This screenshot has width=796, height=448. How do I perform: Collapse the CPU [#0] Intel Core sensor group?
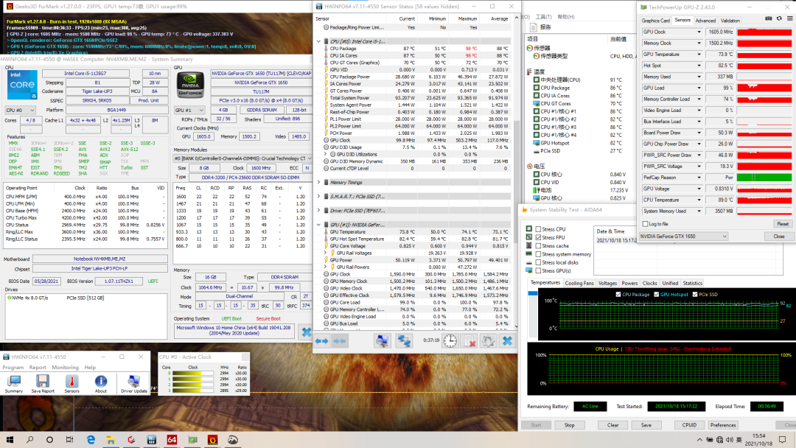coord(319,41)
